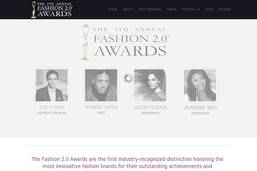Click the Coco Rocha name link
This screenshot has width=257, height=171.
(150, 107)
